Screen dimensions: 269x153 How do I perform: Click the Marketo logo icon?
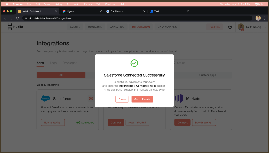179,98
